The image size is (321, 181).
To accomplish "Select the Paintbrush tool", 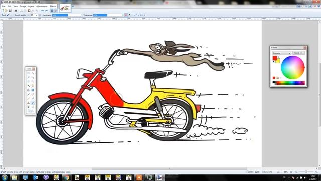I will point(29,94).
